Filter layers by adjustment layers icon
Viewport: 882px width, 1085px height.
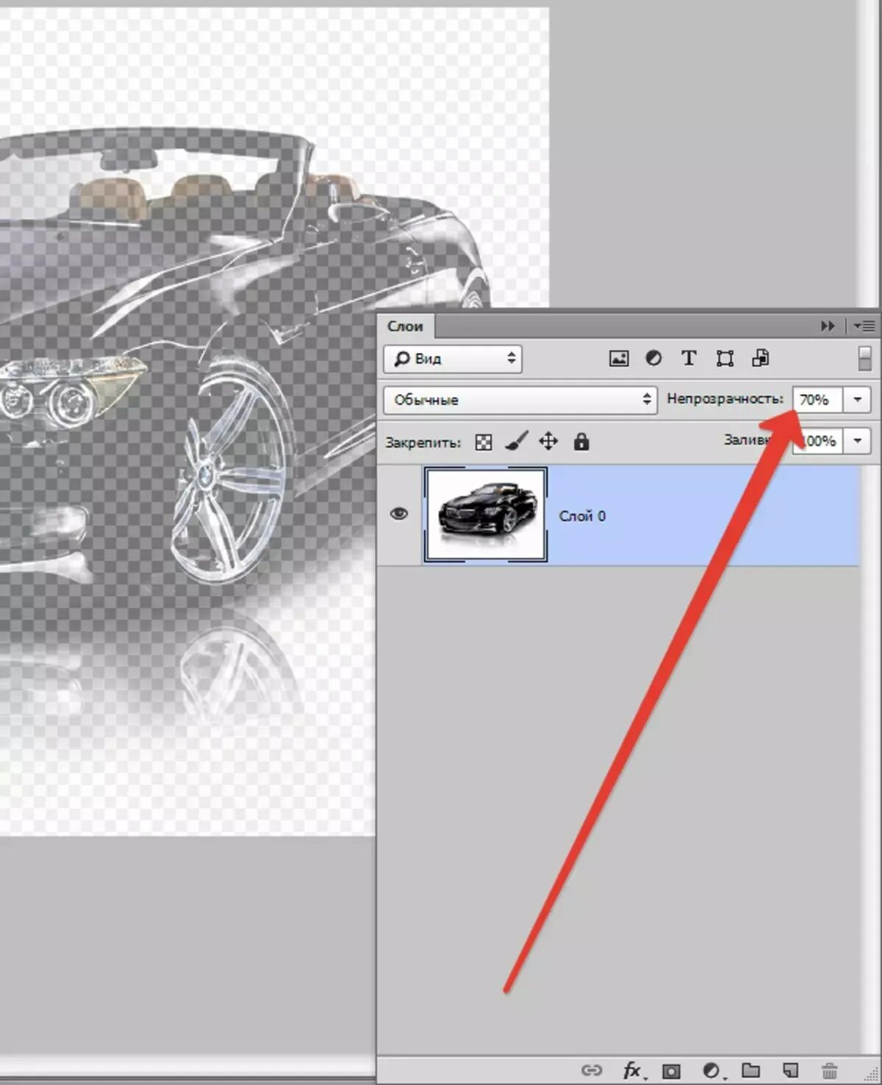click(x=653, y=358)
